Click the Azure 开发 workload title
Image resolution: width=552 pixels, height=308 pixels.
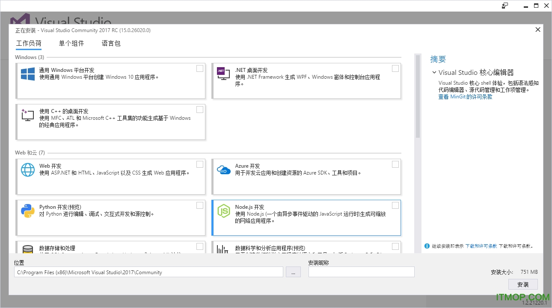click(x=247, y=166)
